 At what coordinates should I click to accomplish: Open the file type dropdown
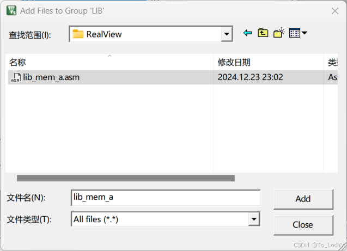click(254, 219)
